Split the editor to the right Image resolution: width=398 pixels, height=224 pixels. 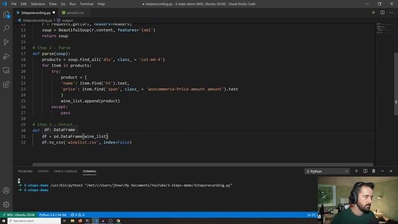tap(382, 12)
